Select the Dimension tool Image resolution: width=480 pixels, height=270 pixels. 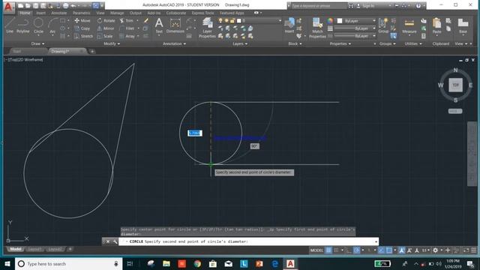(x=175, y=25)
